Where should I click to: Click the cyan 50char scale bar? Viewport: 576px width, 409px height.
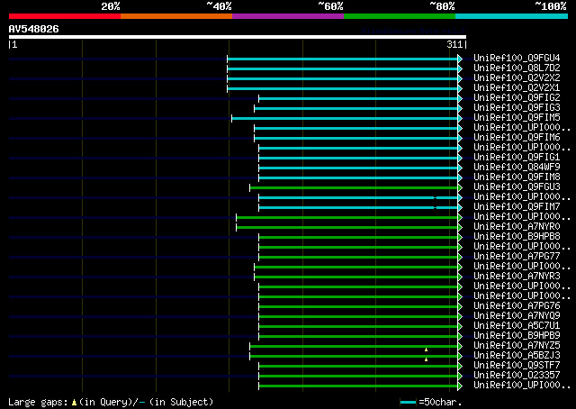coord(408,403)
